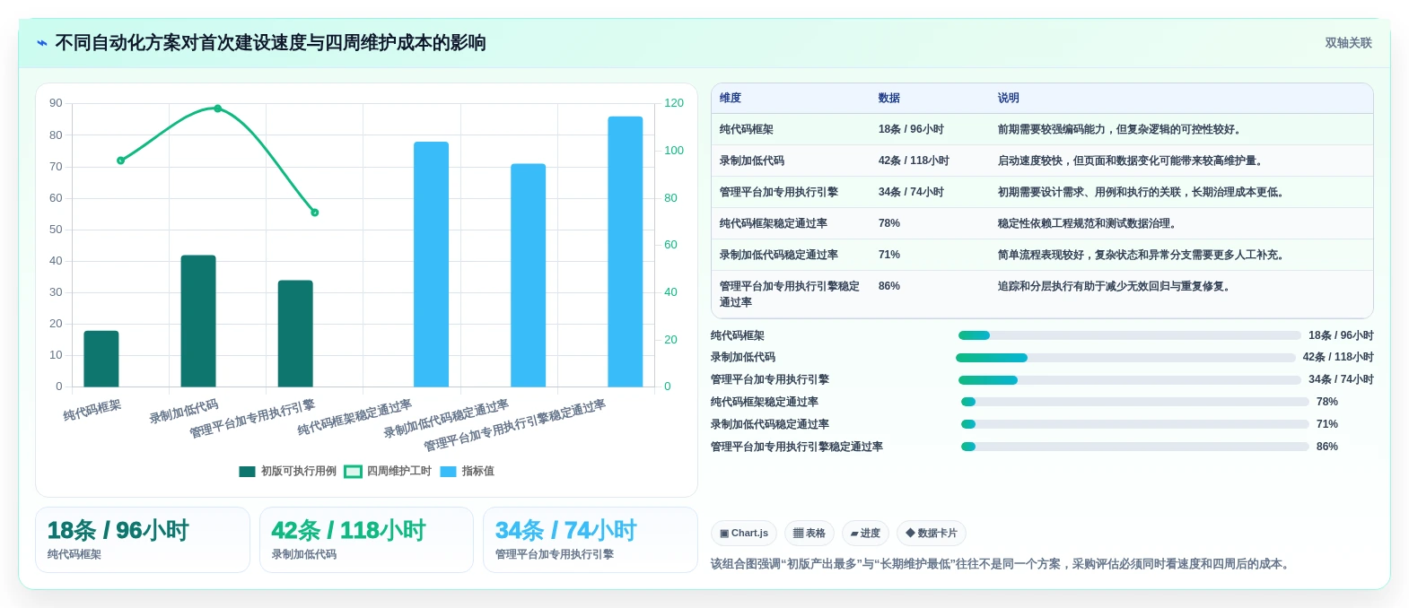Viewport: 1409px width, 608px height.
Task: Click the 录制加低代码 dark green bar
Action: point(198,321)
